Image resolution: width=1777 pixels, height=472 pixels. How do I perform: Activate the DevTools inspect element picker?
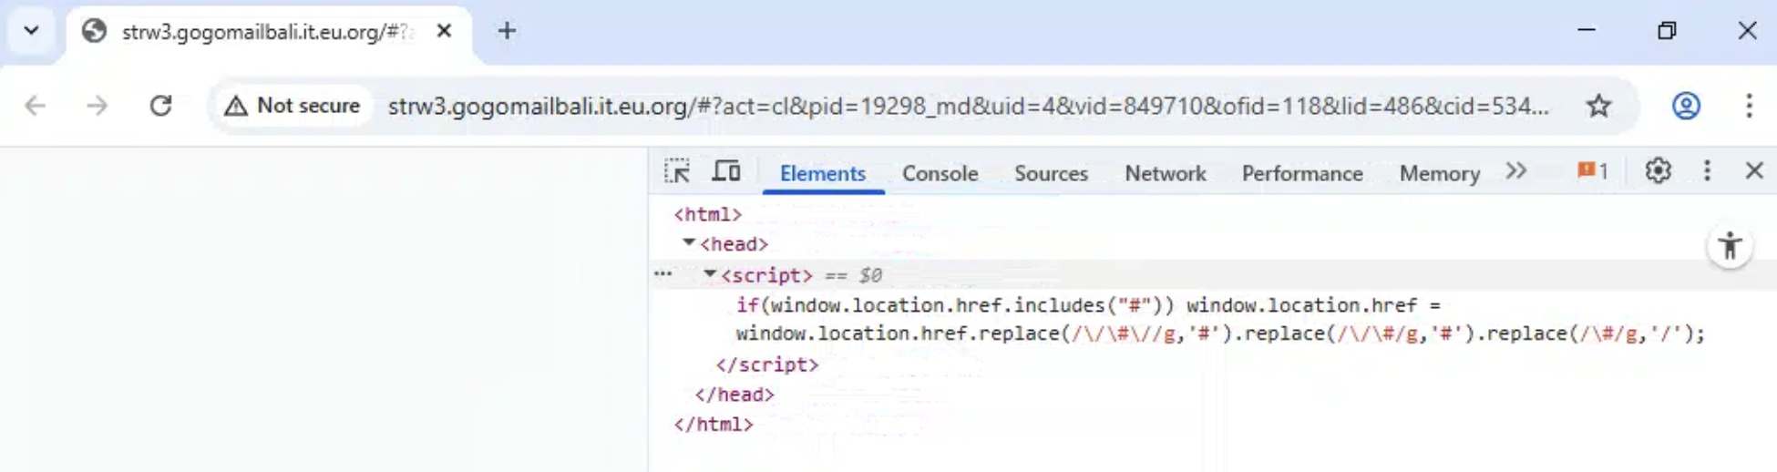677,171
